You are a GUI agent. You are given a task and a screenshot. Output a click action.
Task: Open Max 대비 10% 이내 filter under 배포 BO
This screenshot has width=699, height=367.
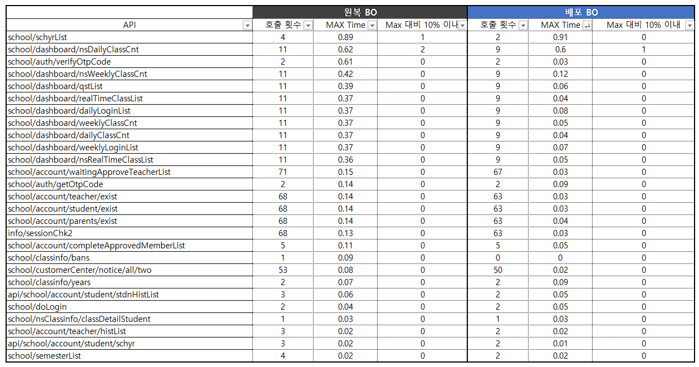pos(690,26)
